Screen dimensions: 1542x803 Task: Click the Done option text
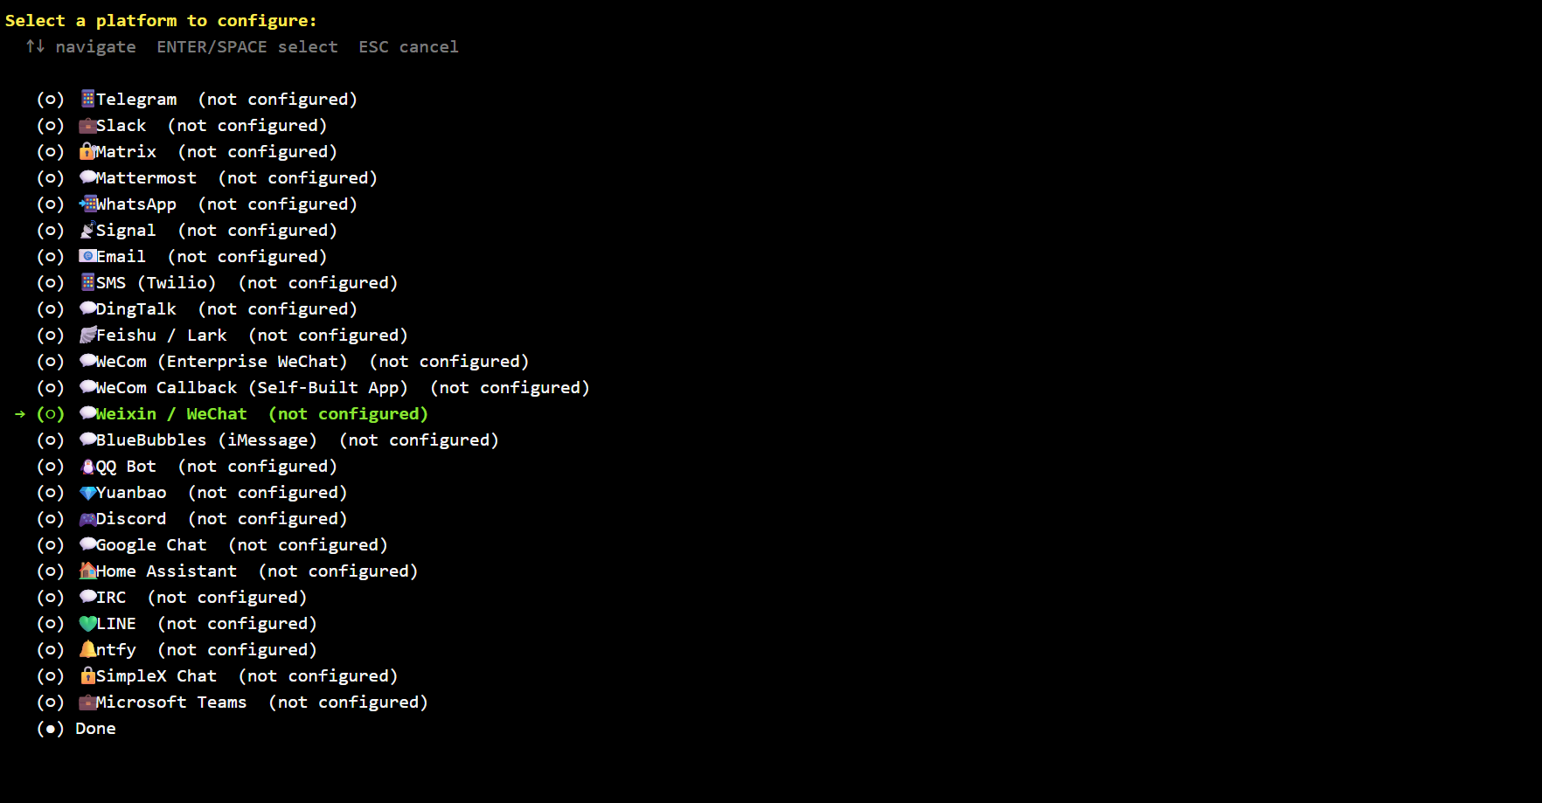pos(96,728)
